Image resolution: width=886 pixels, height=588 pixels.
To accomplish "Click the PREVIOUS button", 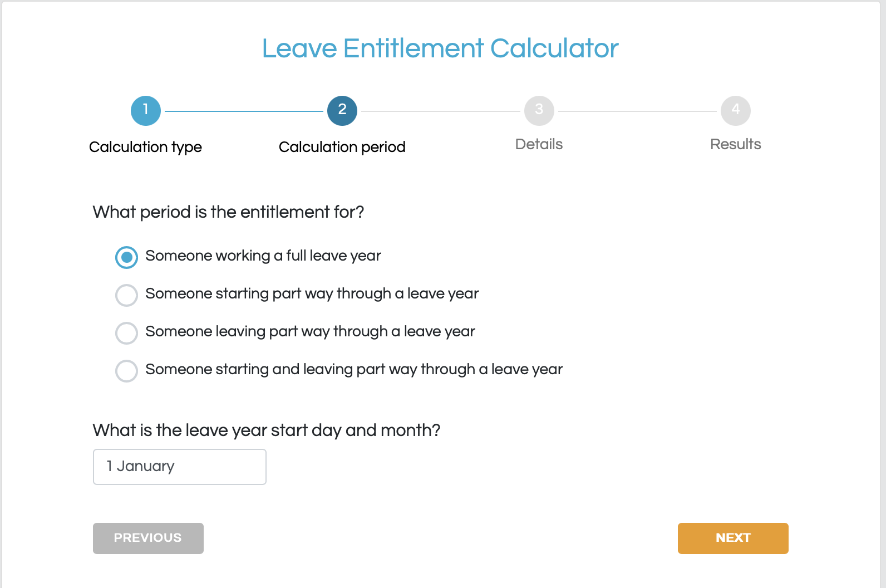I will (x=148, y=538).
